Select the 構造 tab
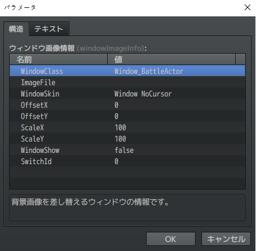The image size is (256, 251). [x=16, y=29]
